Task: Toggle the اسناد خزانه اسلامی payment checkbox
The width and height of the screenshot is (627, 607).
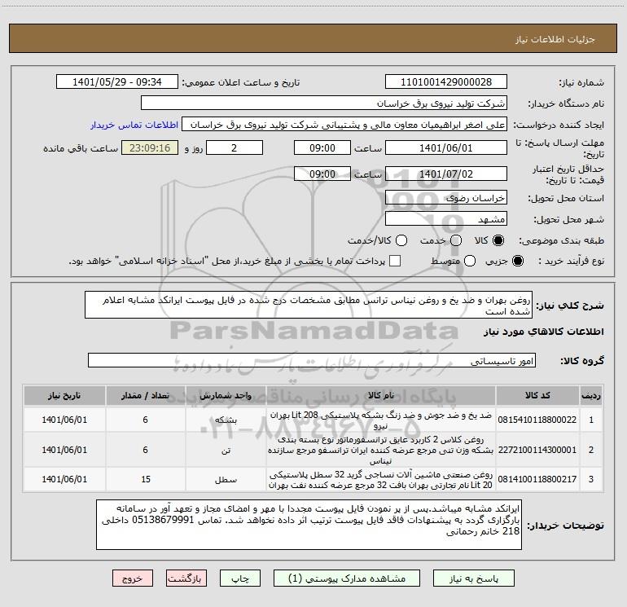Action: [x=395, y=261]
